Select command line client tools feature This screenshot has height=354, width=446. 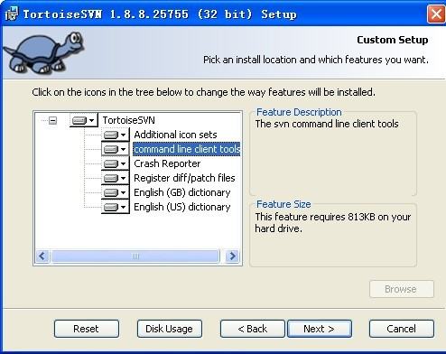coord(187,149)
